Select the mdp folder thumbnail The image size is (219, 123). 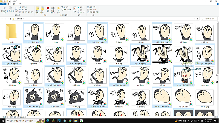click(12, 32)
